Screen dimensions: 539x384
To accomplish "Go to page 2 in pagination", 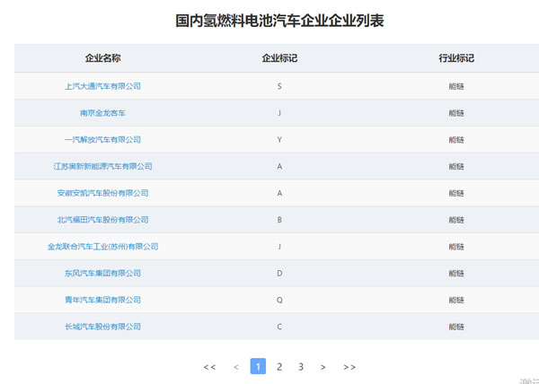I will click(279, 366).
